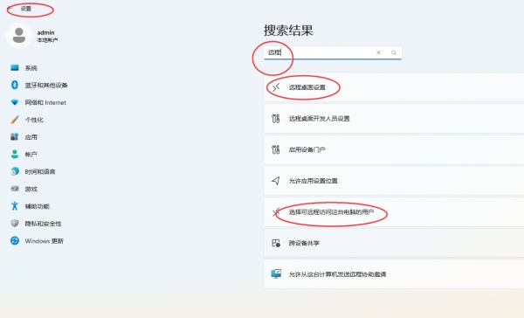Image resolution: width=524 pixels, height=318 pixels.
Task: Open the admin profile avatar
Action: (19, 36)
